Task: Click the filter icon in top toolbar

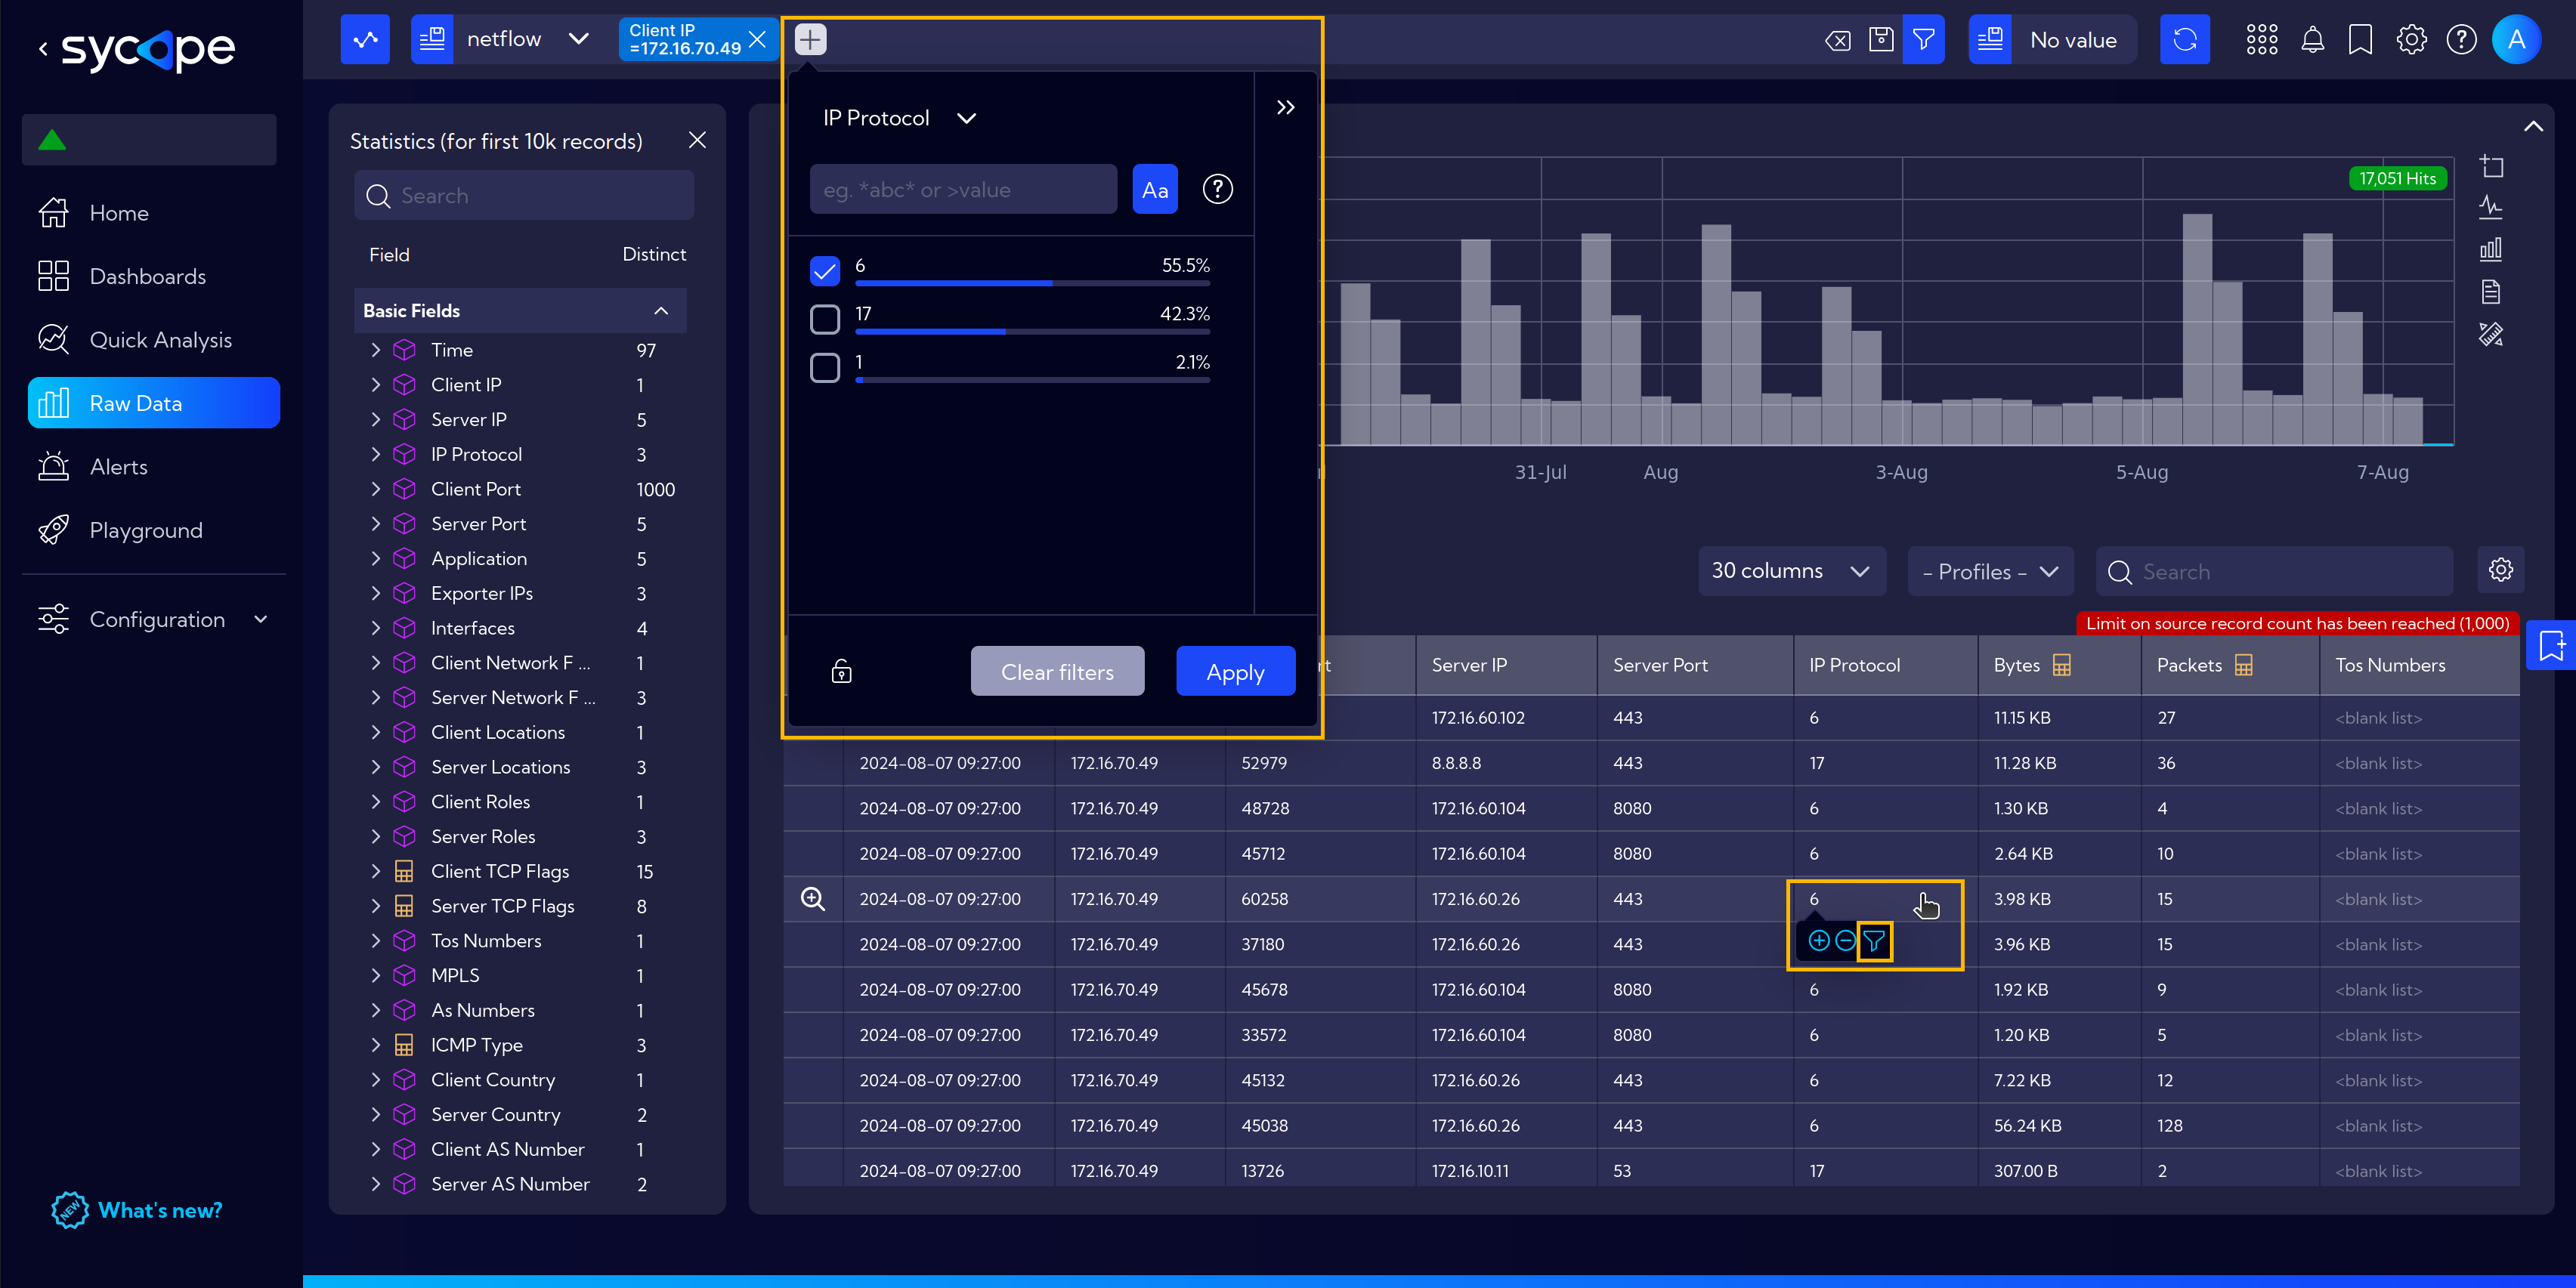Action: pyautogui.click(x=1924, y=39)
